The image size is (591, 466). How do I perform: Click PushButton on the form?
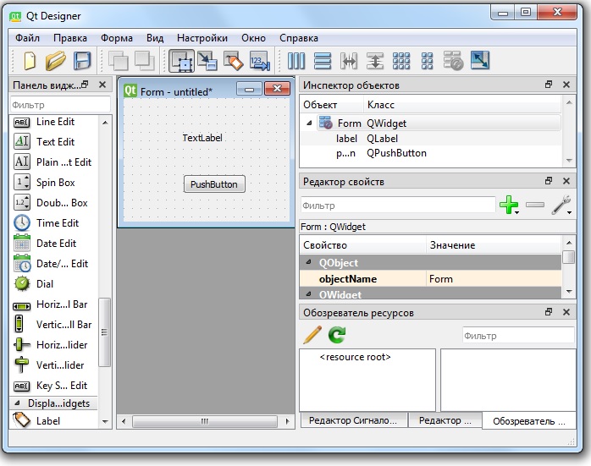point(214,184)
